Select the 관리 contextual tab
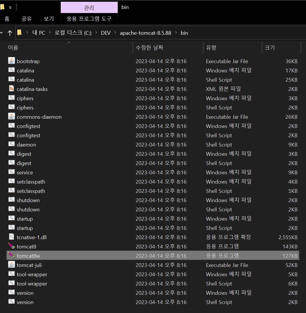The width and height of the screenshot is (306, 313). [89, 8]
